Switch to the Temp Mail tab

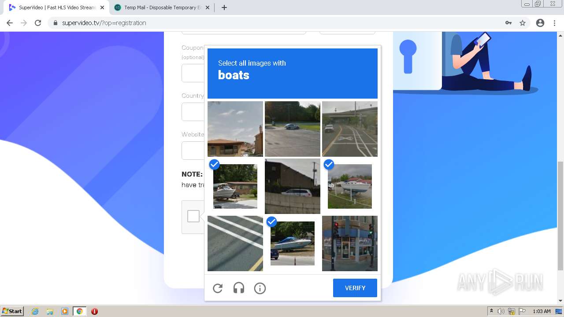tap(161, 7)
